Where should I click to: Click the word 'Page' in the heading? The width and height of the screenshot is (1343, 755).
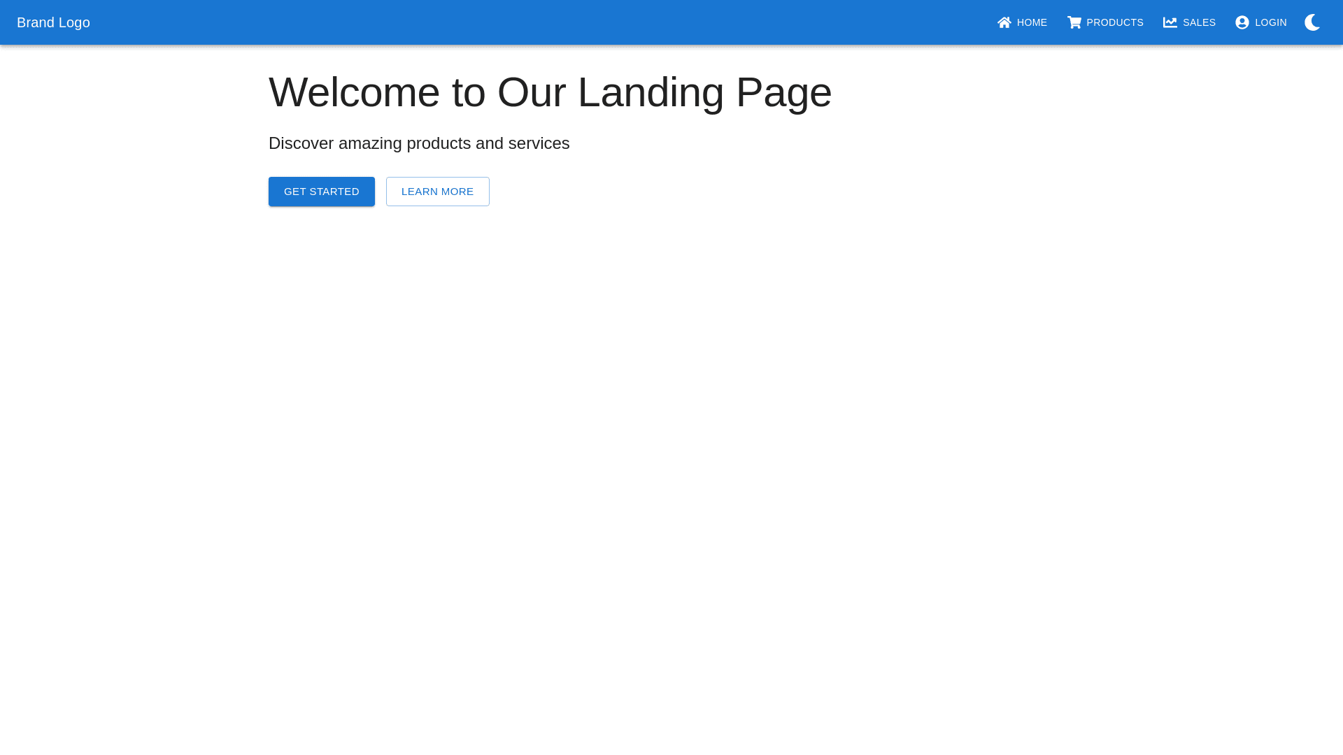(783, 92)
